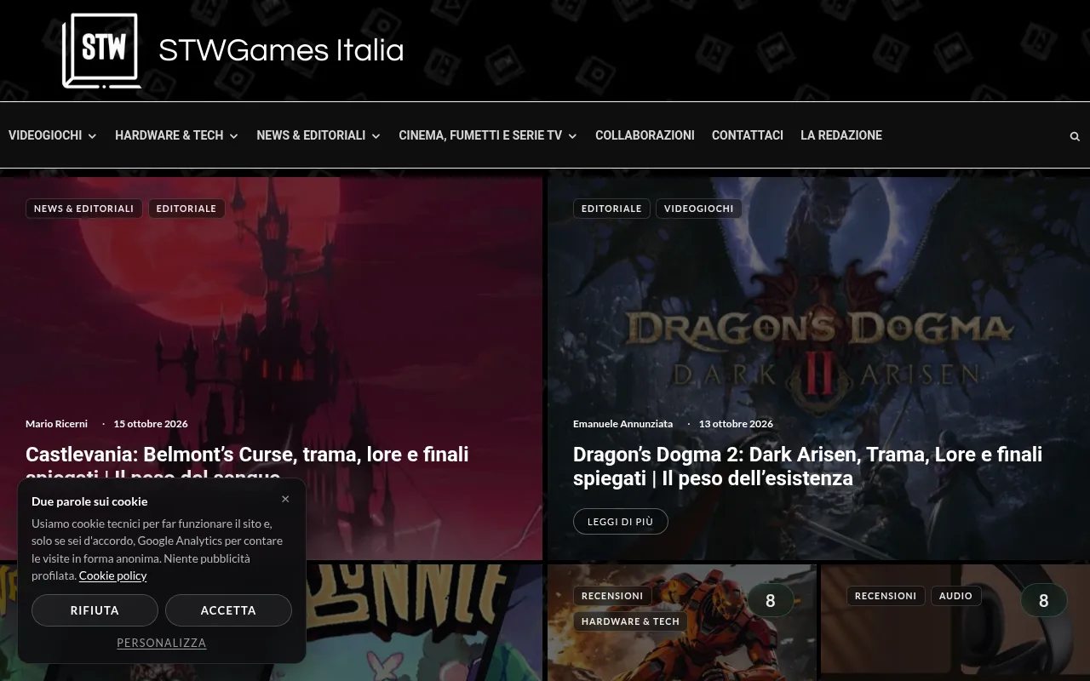Open the Videogiochi menu item

pyautogui.click(x=45, y=135)
